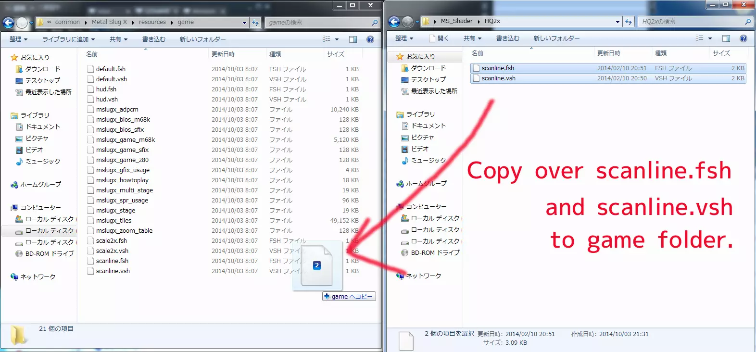Click 新しいフォルダー in HQ2x window
The height and width of the screenshot is (352, 756).
[556, 38]
